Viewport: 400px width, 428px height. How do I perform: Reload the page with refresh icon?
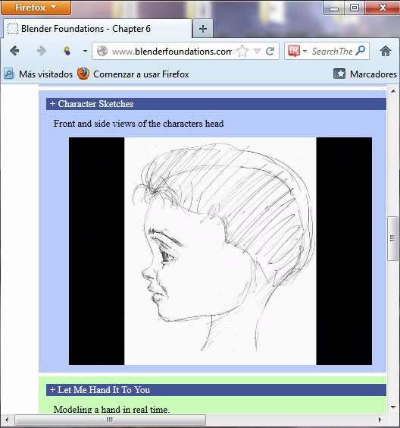(x=270, y=51)
